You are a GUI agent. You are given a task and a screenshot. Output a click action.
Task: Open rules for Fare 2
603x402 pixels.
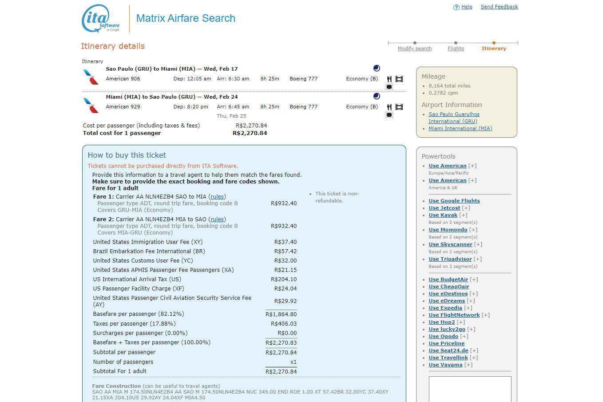pyautogui.click(x=217, y=219)
